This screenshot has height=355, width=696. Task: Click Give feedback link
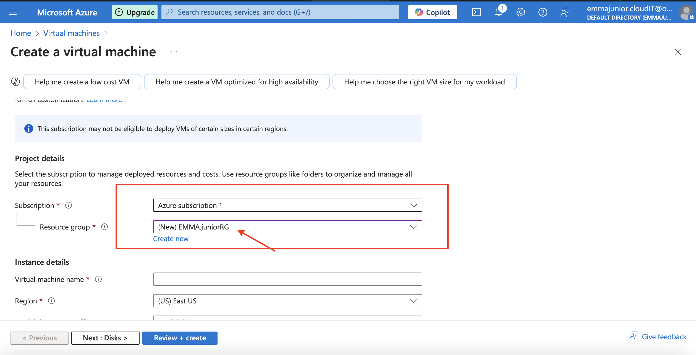tap(658, 337)
